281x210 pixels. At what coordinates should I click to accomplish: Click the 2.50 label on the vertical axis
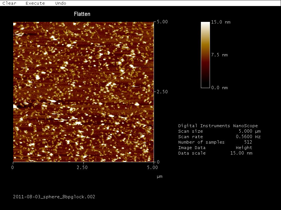(162, 92)
